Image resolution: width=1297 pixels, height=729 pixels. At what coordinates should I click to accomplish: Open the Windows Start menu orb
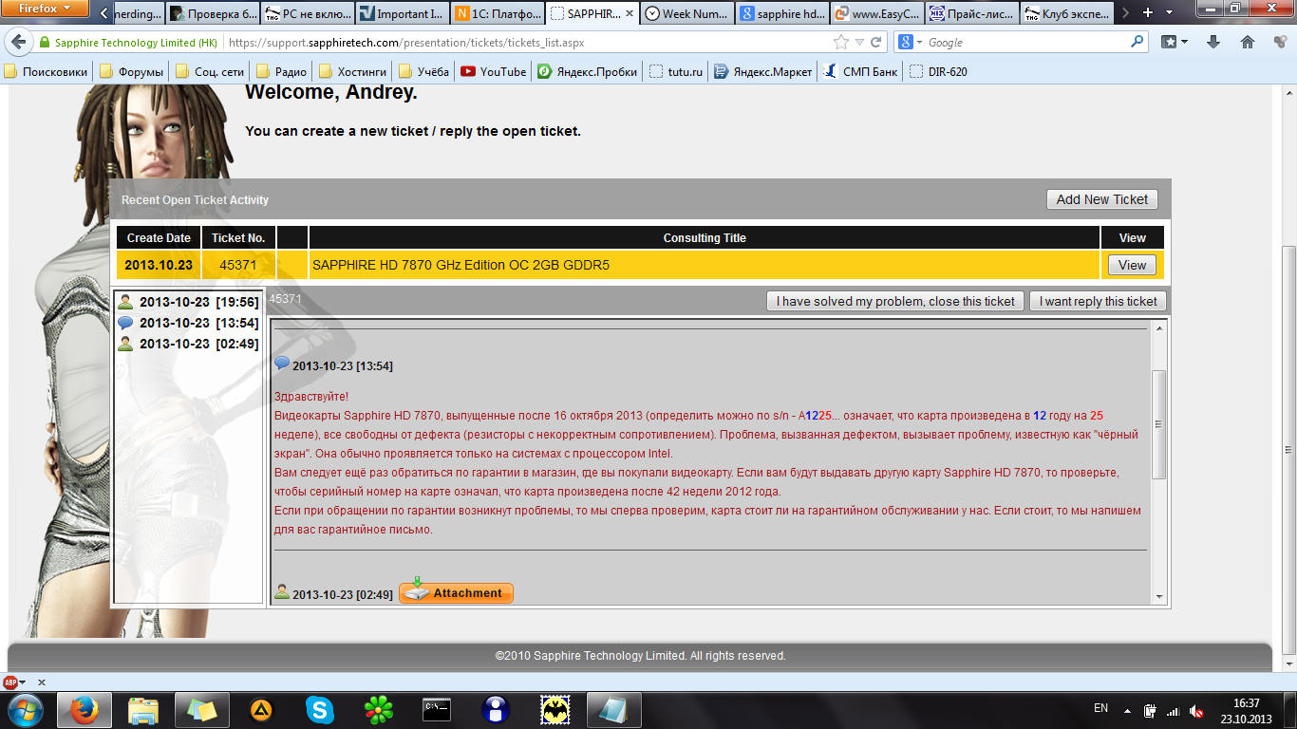pos(25,709)
